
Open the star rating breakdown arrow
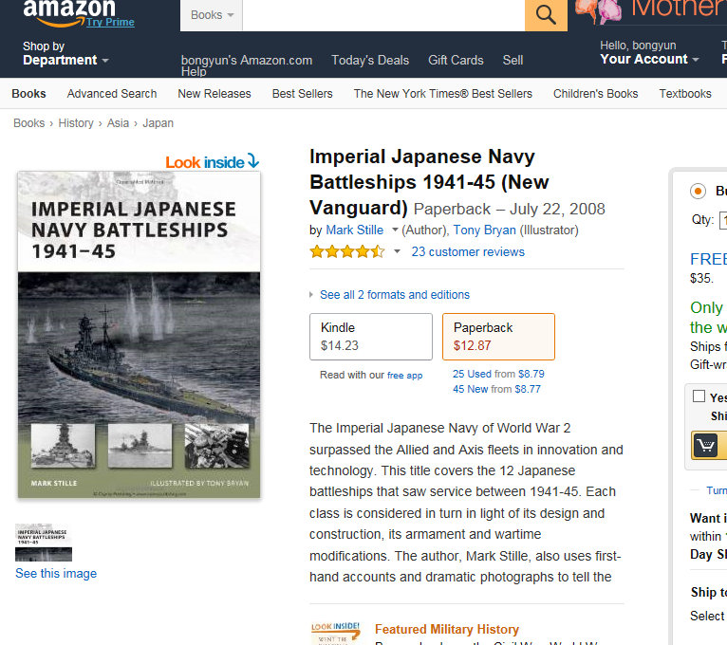[x=397, y=251]
